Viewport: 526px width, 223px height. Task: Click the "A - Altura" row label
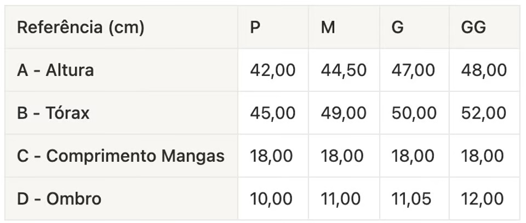(x=55, y=70)
